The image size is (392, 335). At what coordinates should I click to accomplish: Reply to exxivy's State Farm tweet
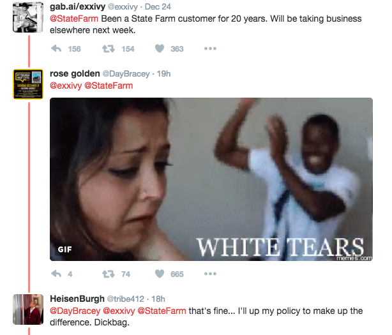56,48
